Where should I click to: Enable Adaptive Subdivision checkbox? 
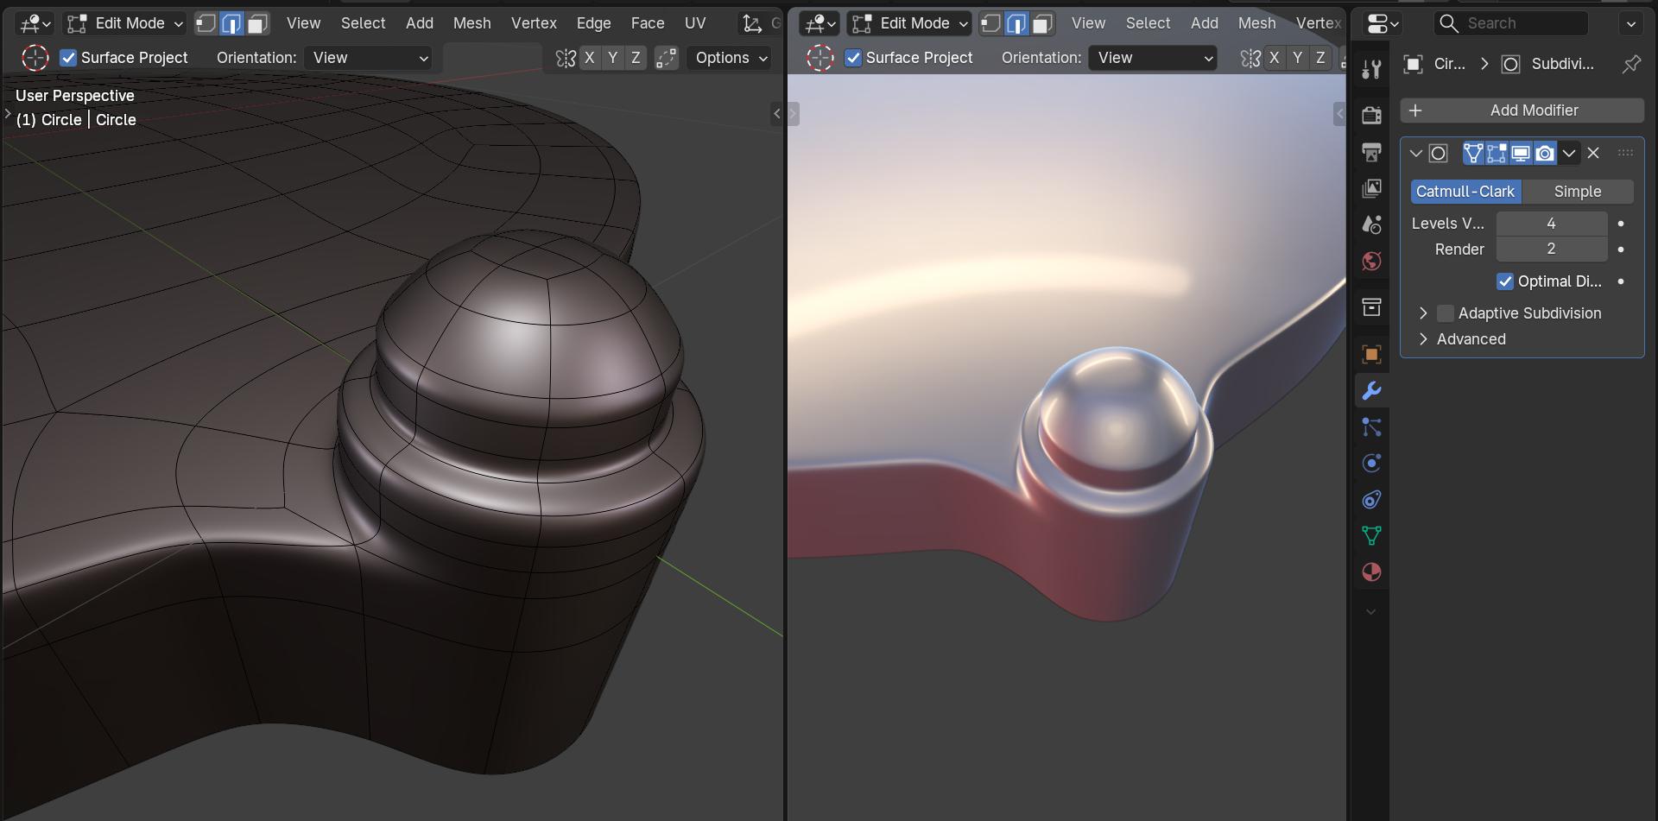(1446, 313)
